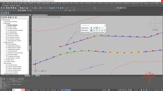163x91 pixels.
Task: Click Navigator tree vertical scrollbar
Action: pyautogui.click(x=28, y=36)
